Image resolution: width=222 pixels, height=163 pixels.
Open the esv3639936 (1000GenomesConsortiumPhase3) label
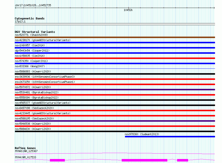pos(45,77)
